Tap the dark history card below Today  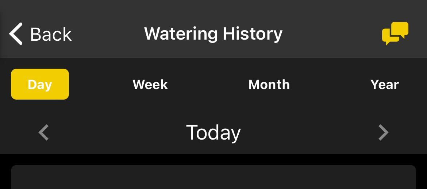(213, 177)
